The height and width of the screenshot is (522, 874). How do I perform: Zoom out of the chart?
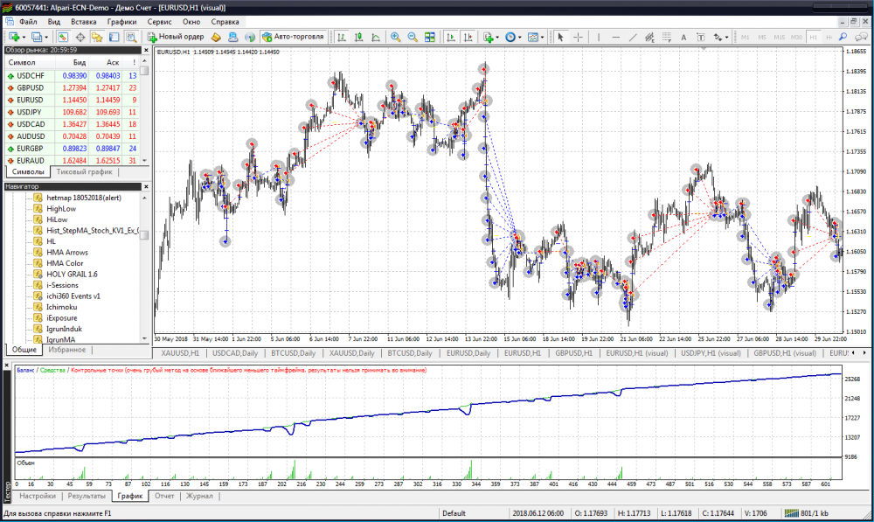[x=413, y=37]
